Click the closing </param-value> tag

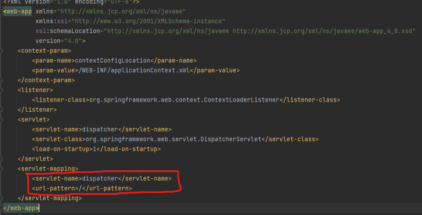point(214,70)
